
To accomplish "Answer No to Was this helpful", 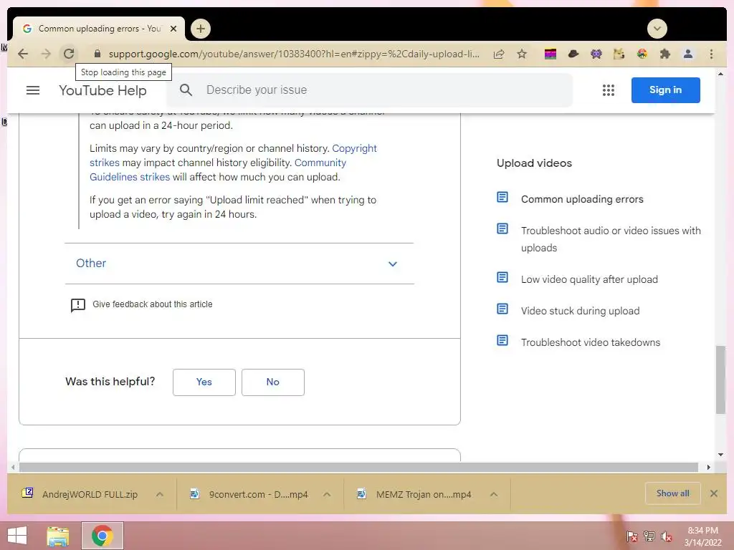I will [x=273, y=382].
